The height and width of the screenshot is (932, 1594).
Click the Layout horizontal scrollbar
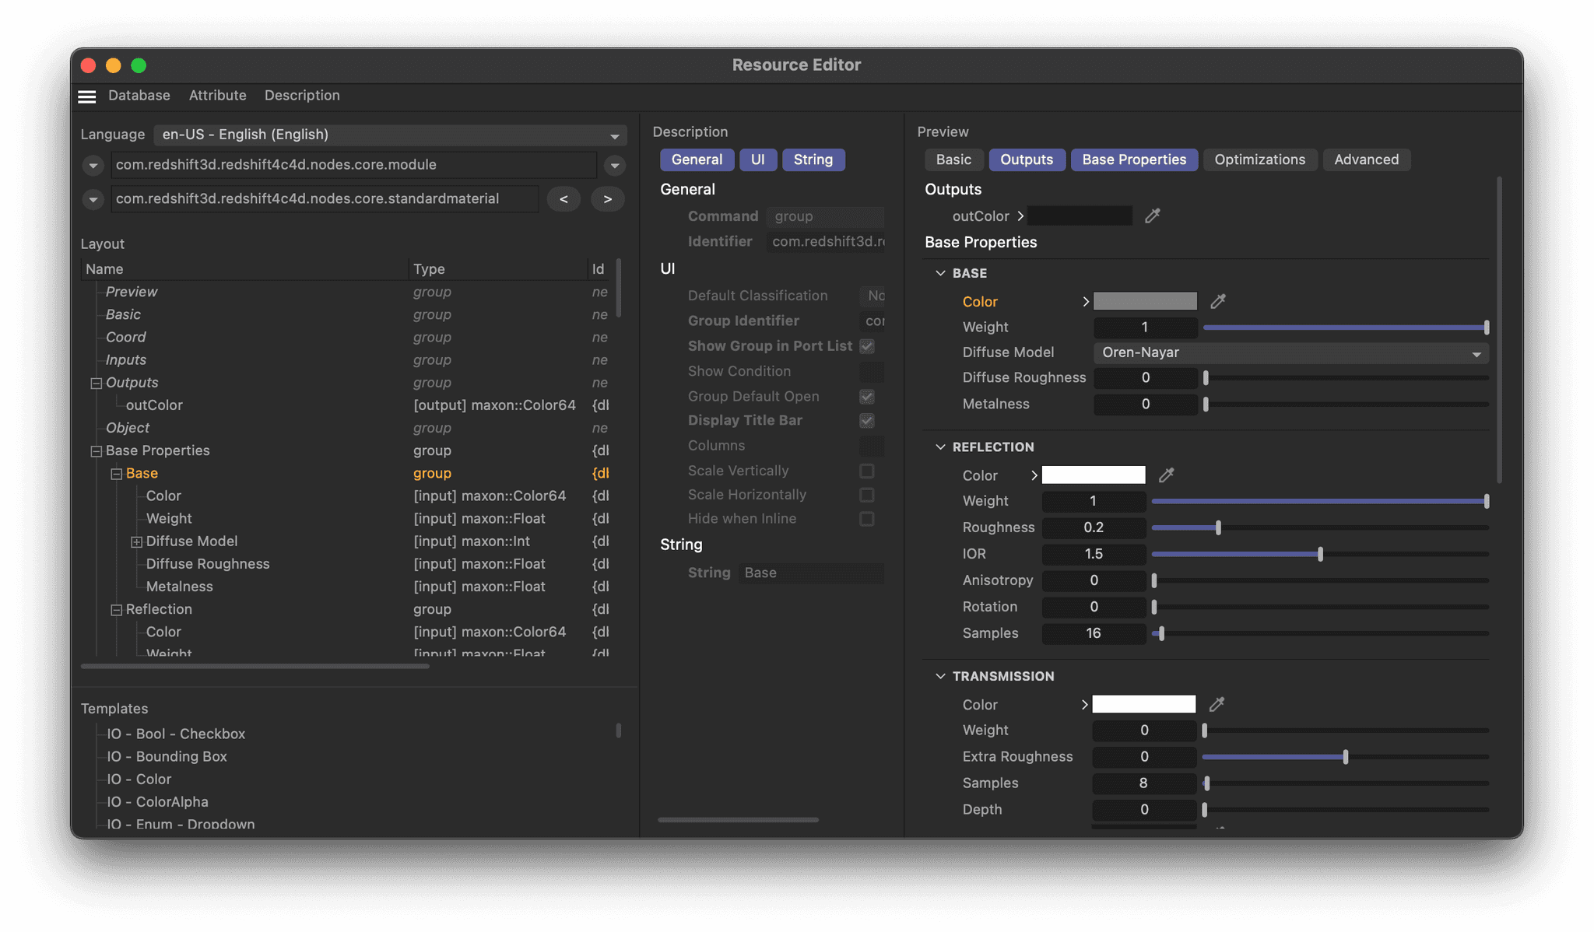(255, 667)
